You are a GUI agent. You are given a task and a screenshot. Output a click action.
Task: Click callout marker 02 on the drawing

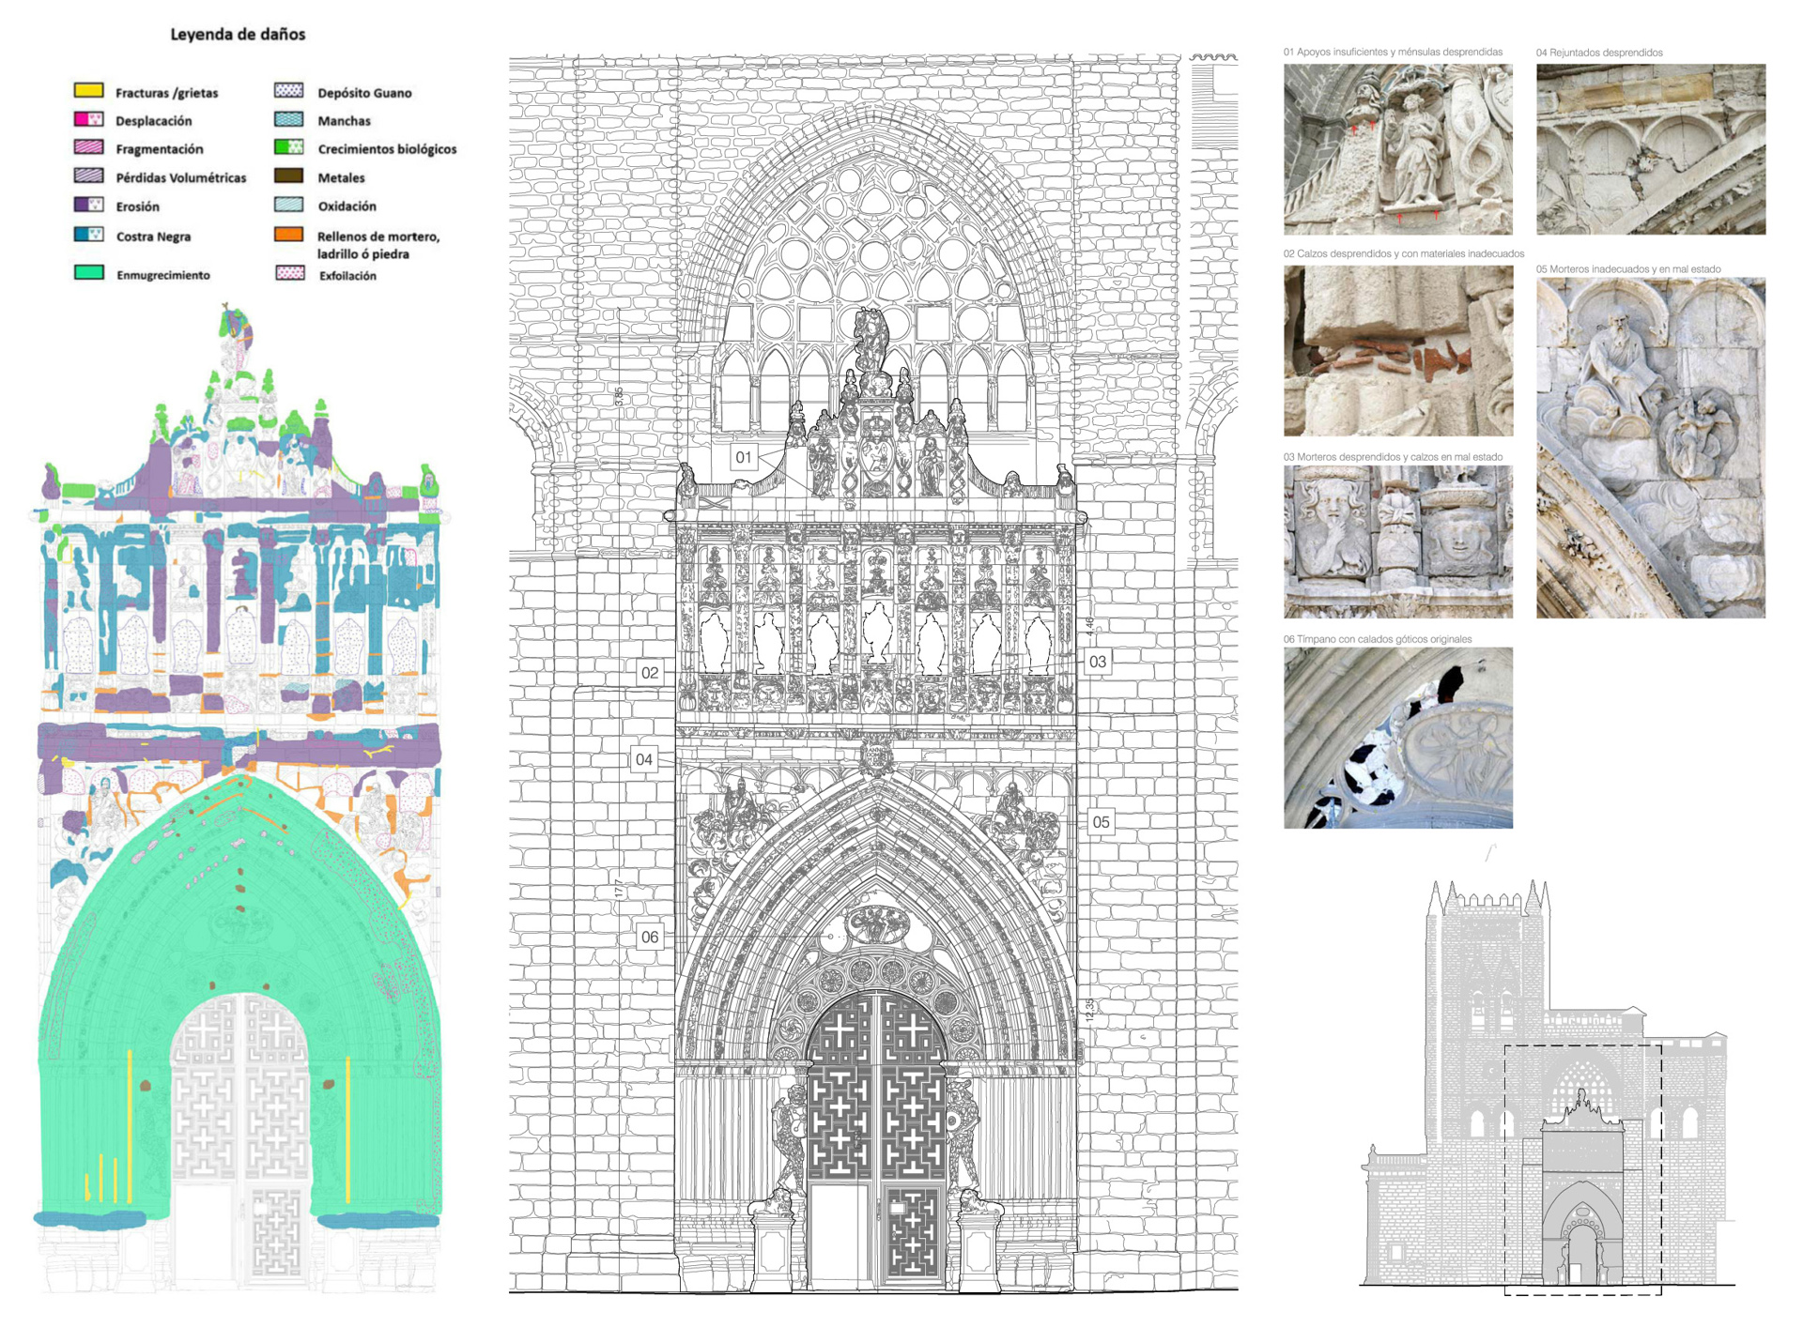[x=650, y=672]
